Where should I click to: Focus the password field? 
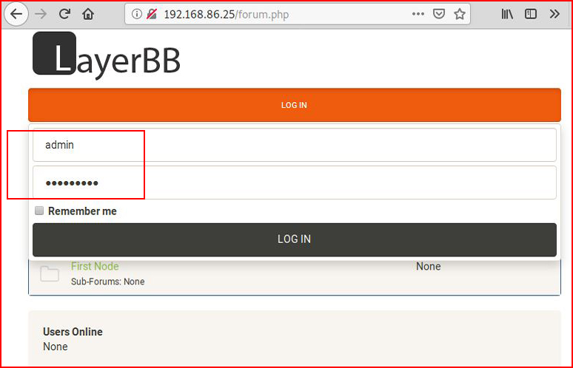point(295,183)
